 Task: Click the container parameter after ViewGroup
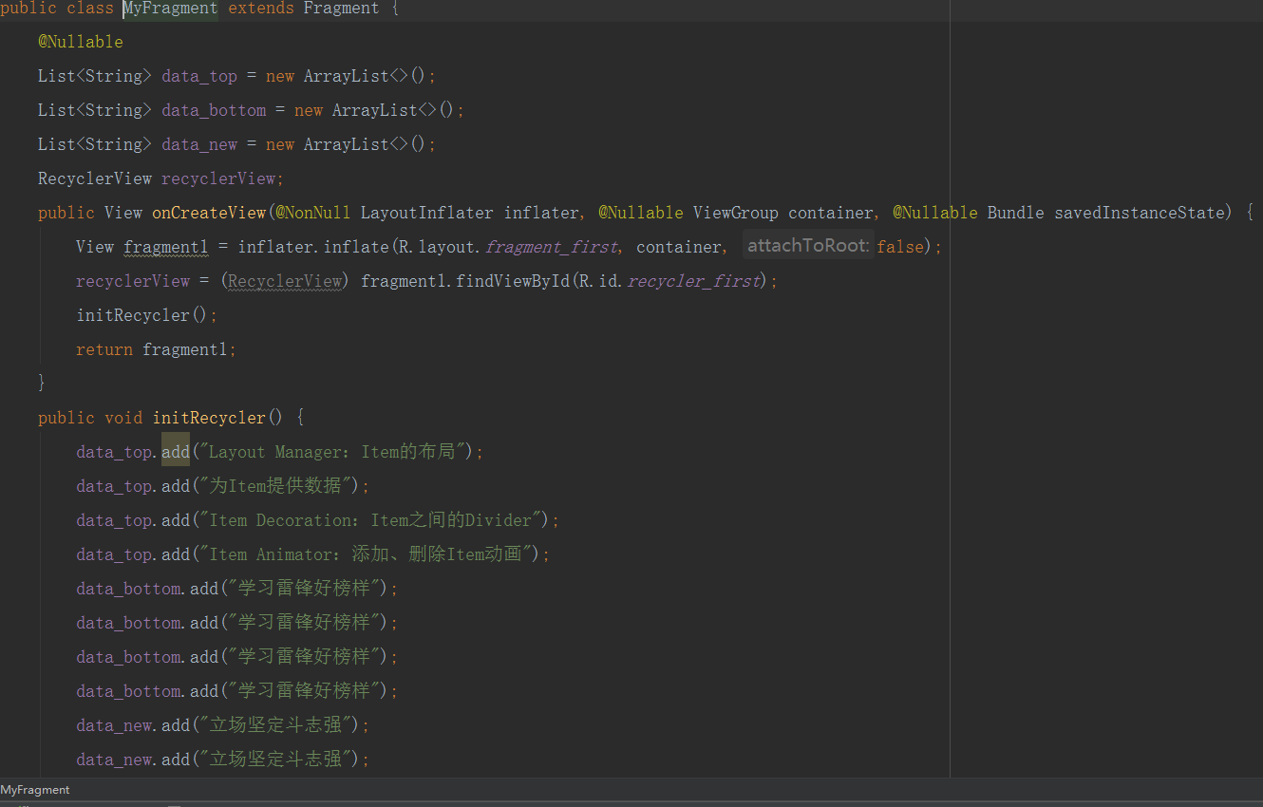(x=831, y=213)
